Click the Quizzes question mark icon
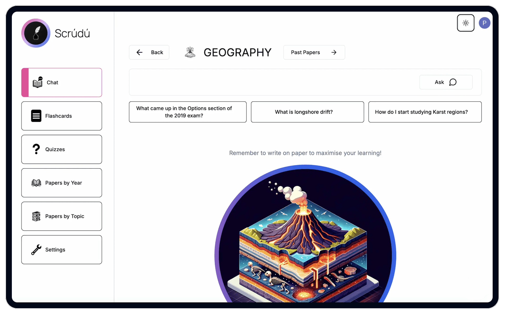This screenshot has width=505, height=314. 36,149
